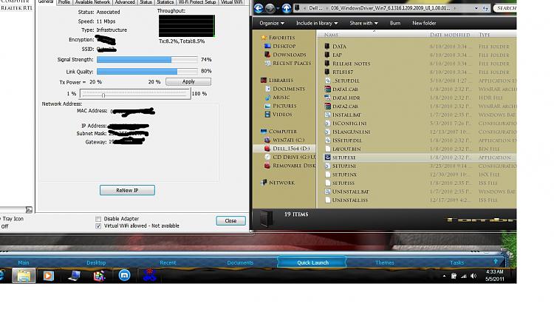Select the Data2.cab archive icon
Screen dimensions: 554x312
327,106
